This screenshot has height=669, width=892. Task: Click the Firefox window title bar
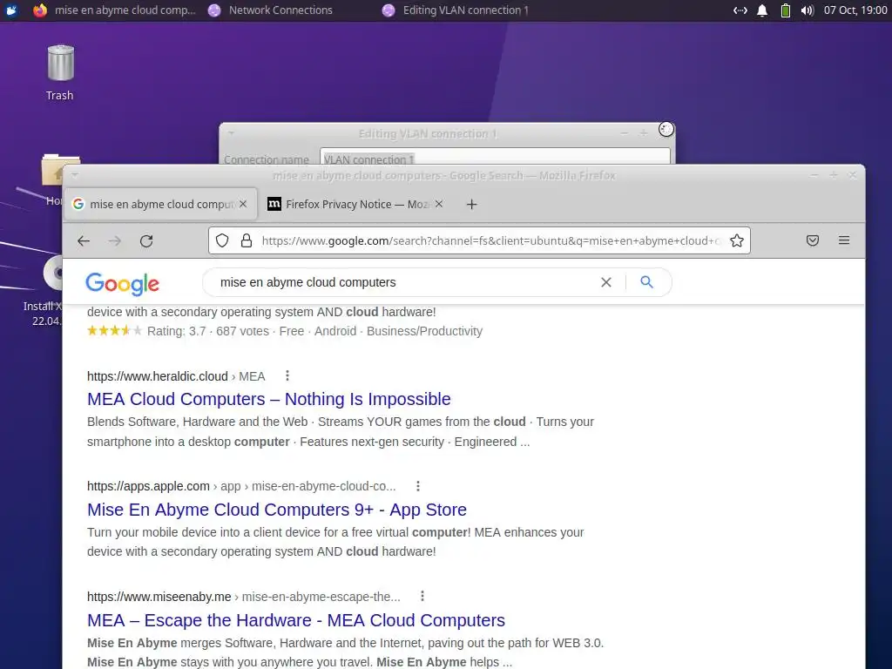click(x=443, y=175)
